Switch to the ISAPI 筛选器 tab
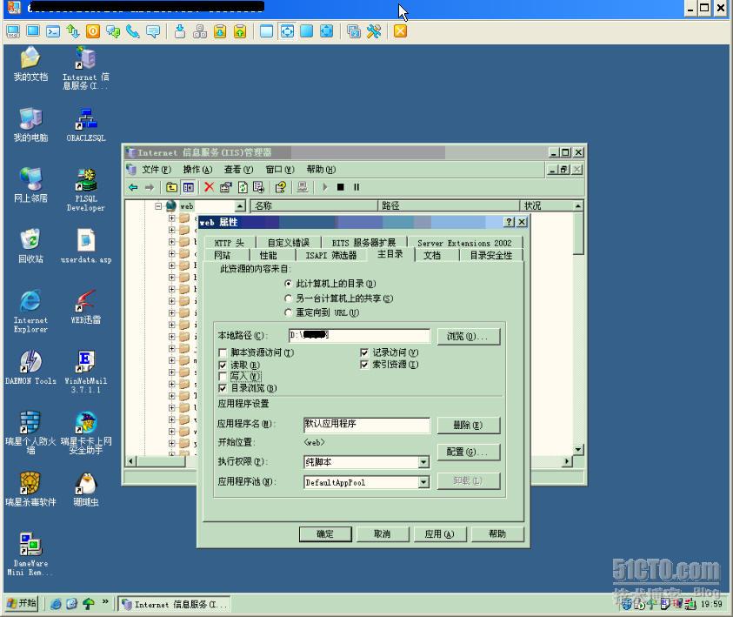 pos(331,255)
